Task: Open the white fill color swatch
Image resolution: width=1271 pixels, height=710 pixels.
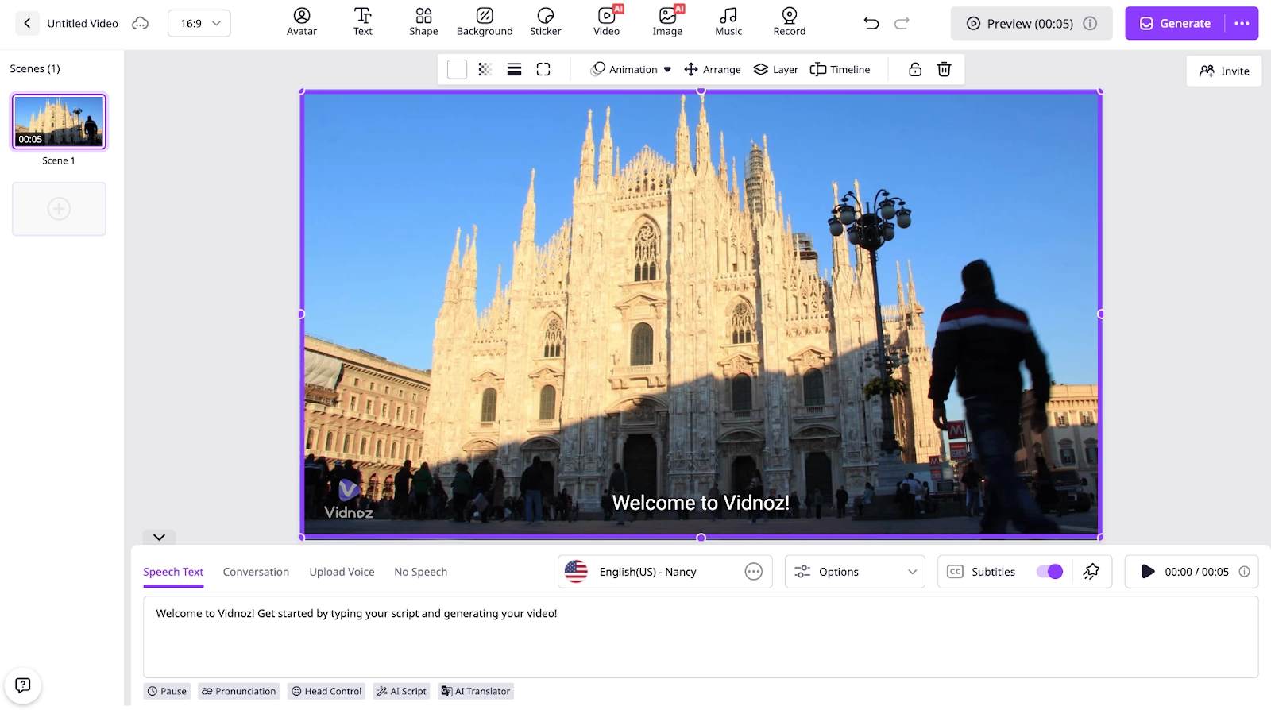Action: (457, 69)
